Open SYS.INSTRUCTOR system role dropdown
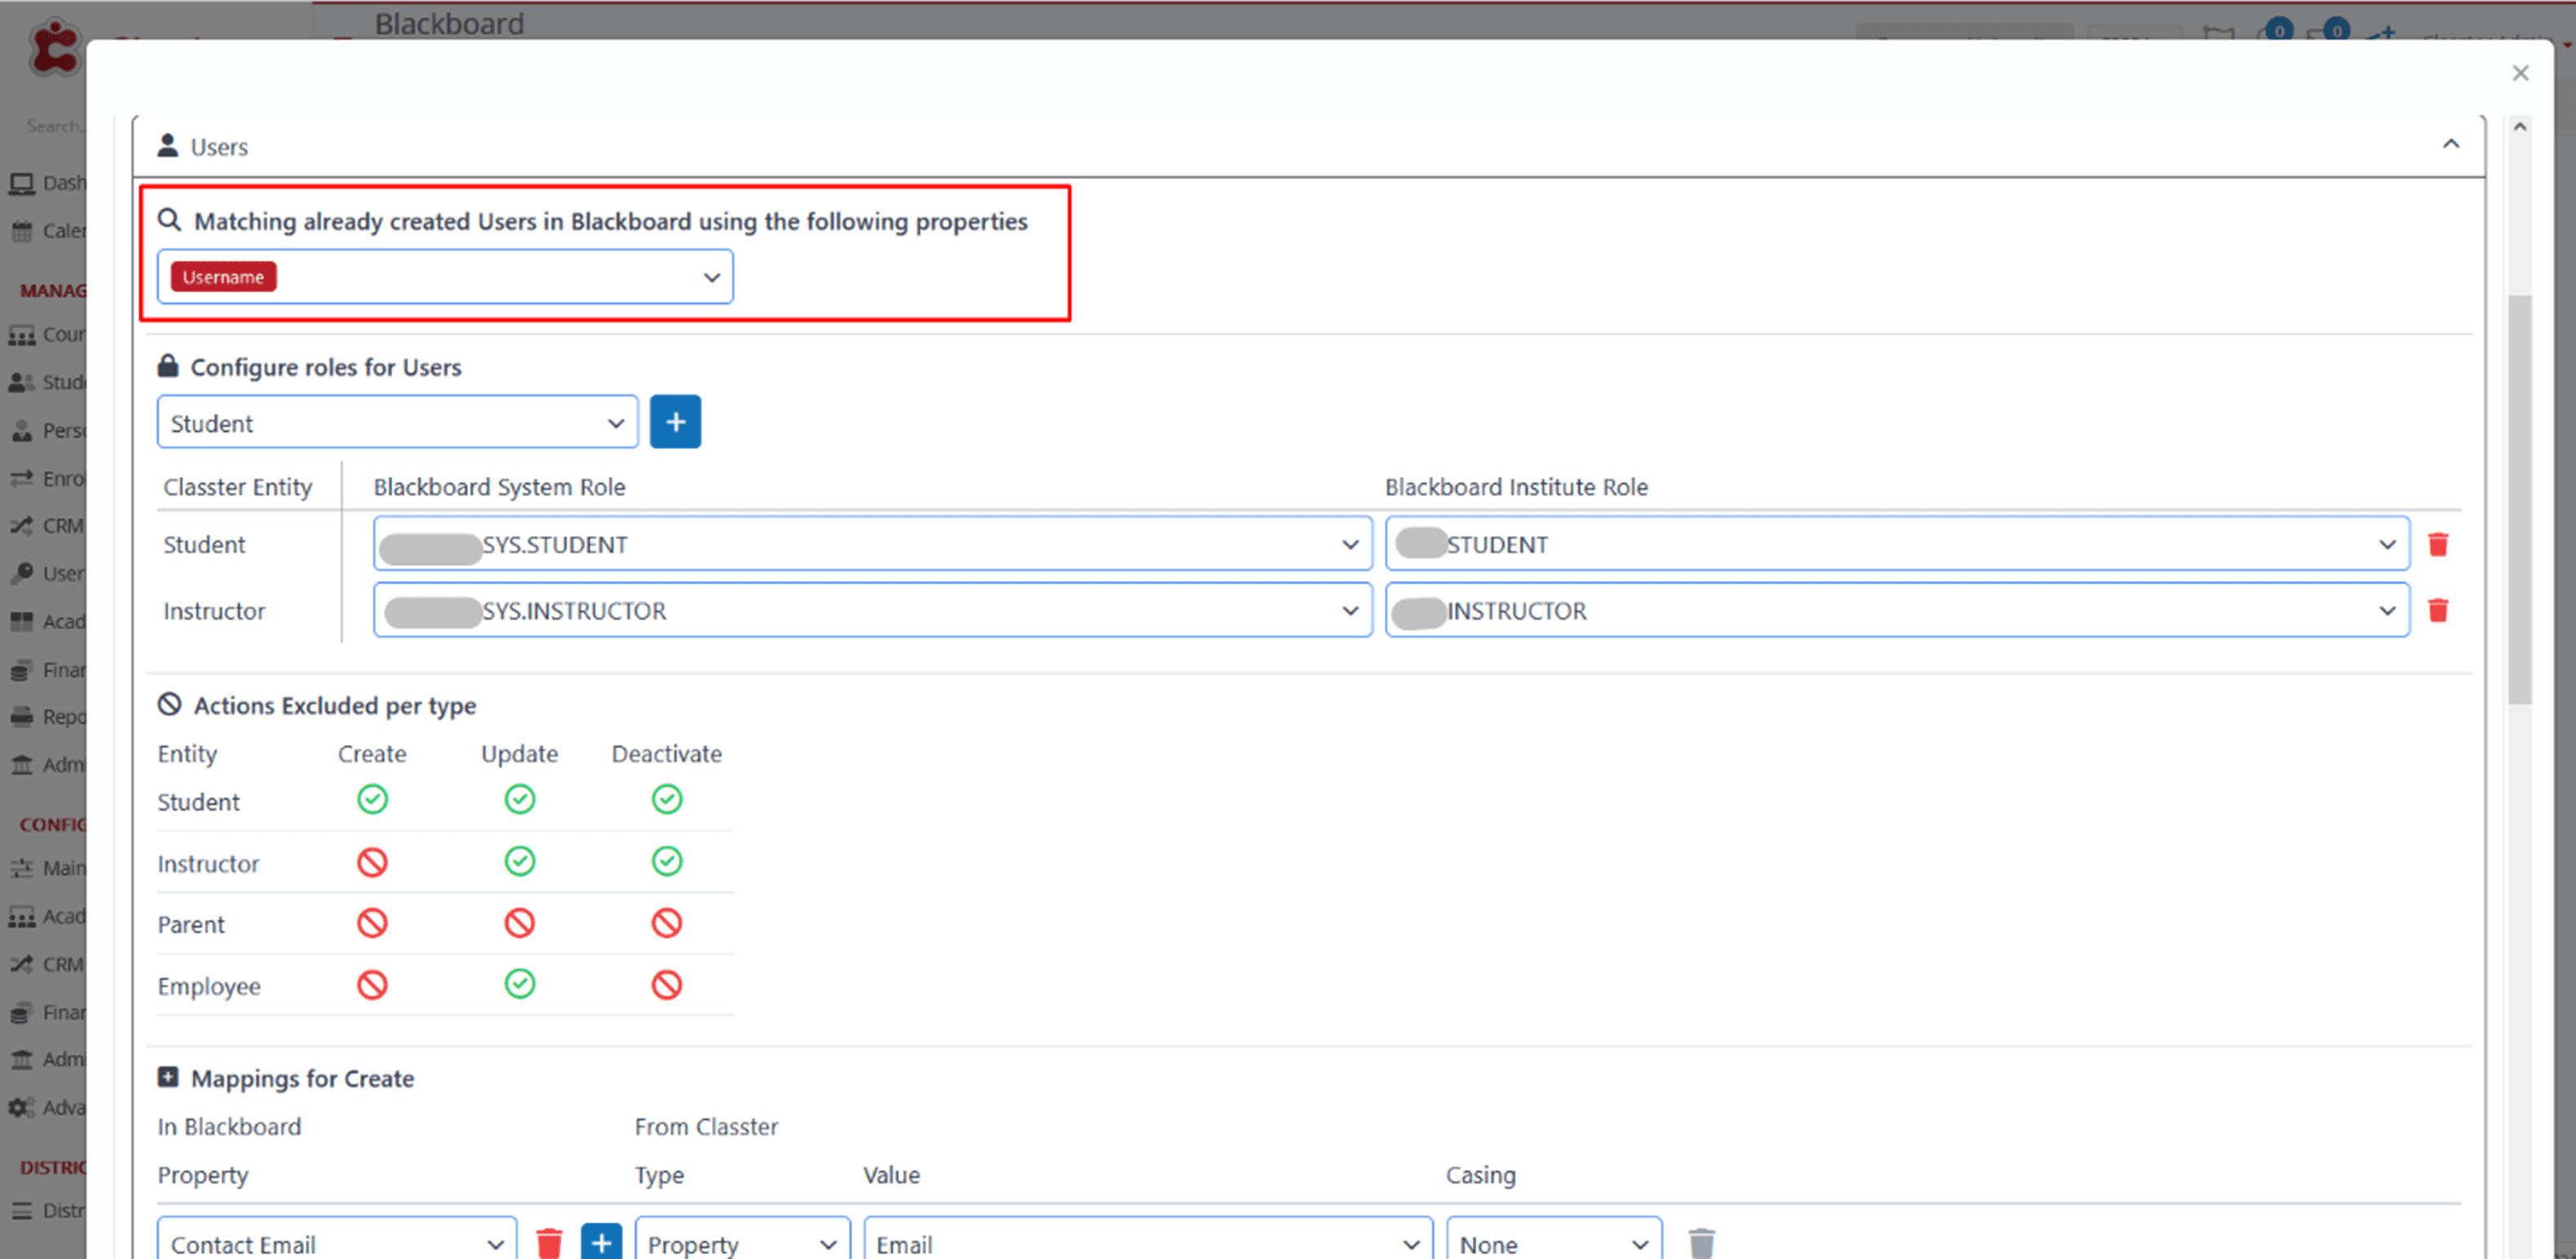Viewport: 2576px width, 1259px height. pos(872,610)
